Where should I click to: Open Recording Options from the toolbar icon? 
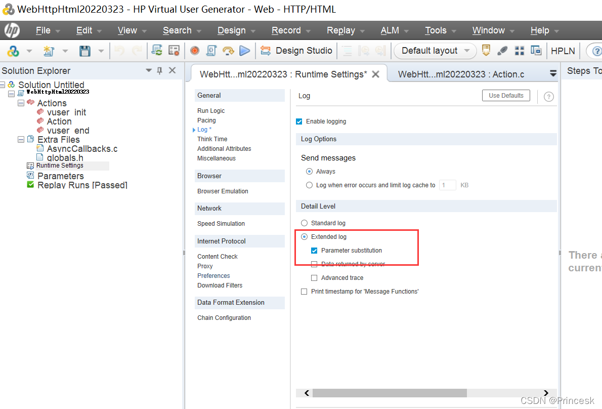click(x=174, y=50)
